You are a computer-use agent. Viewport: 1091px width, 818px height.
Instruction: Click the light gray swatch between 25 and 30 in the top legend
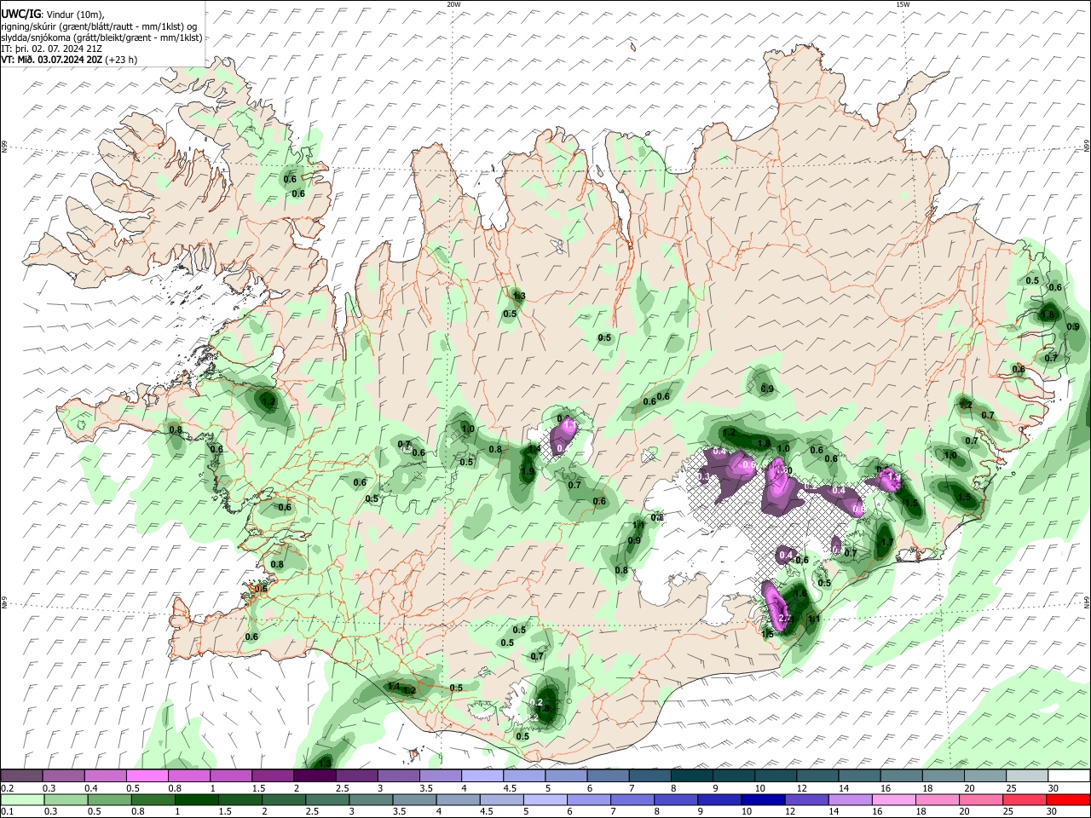[x=1027, y=776]
